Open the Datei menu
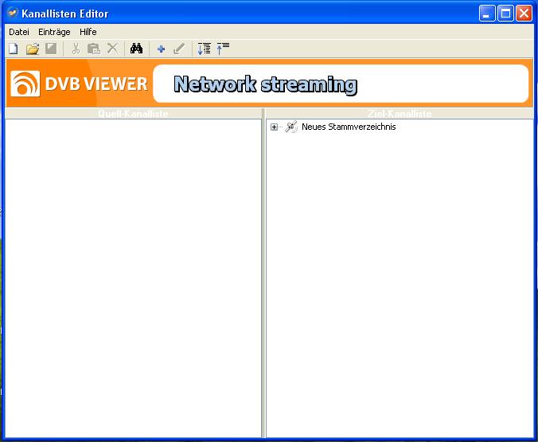 [18, 32]
